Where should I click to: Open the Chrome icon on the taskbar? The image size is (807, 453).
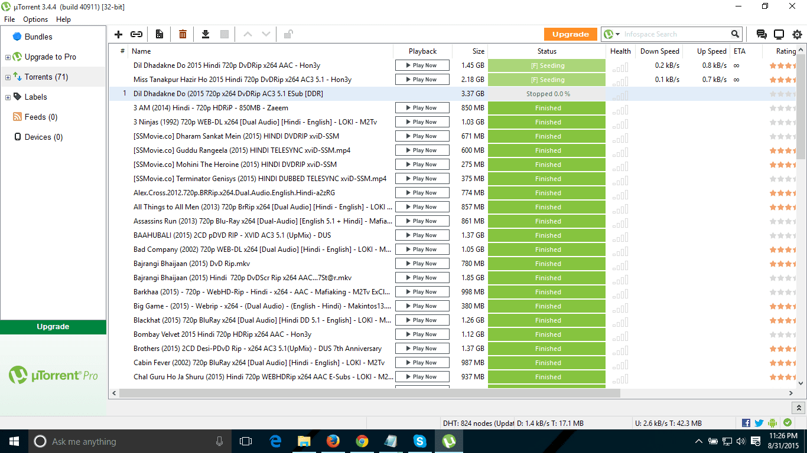(x=362, y=441)
